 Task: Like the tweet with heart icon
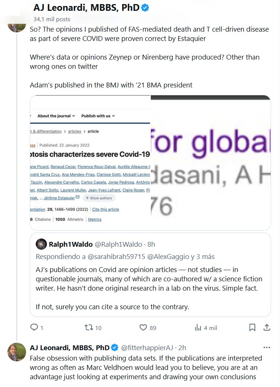[x=143, y=327]
